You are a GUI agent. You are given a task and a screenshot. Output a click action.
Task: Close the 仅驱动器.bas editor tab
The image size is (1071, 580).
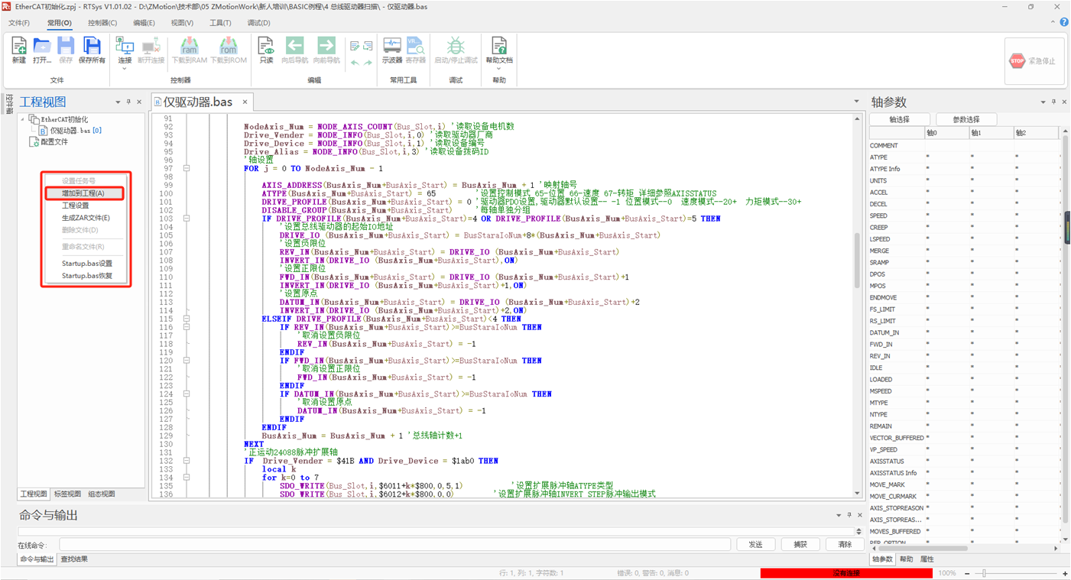click(x=245, y=102)
